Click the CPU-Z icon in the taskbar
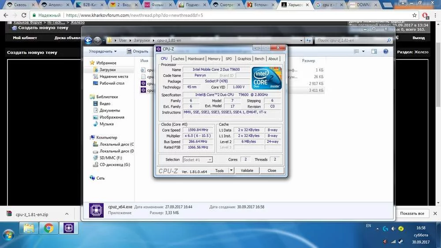 [x=68, y=228]
